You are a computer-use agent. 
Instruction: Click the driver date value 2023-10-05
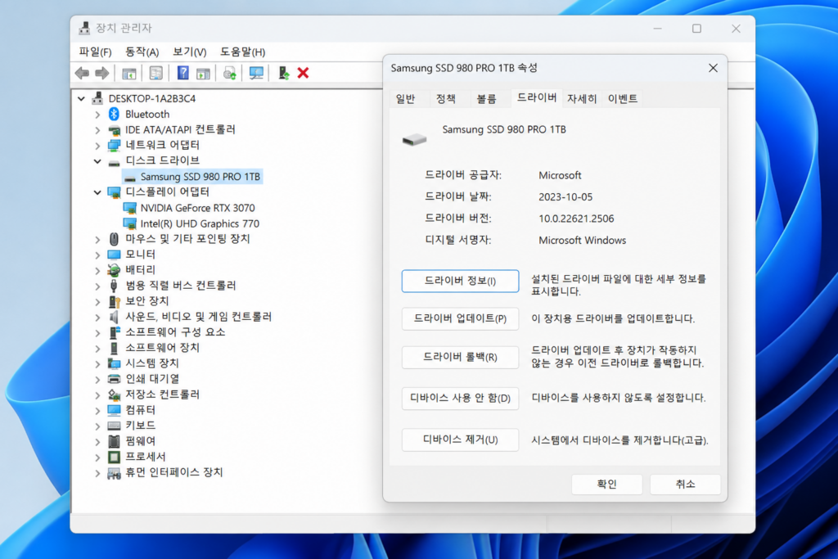pos(565,197)
